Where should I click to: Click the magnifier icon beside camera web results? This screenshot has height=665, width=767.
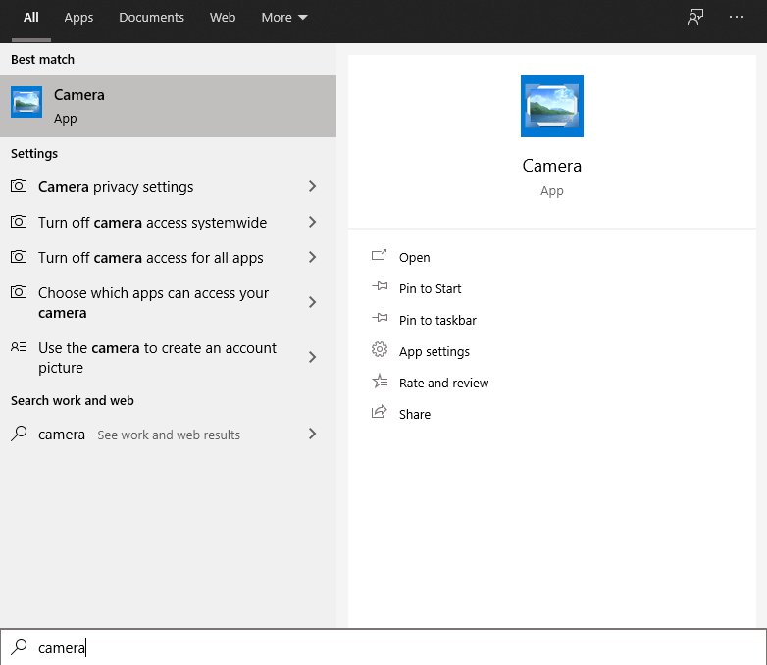tap(19, 434)
